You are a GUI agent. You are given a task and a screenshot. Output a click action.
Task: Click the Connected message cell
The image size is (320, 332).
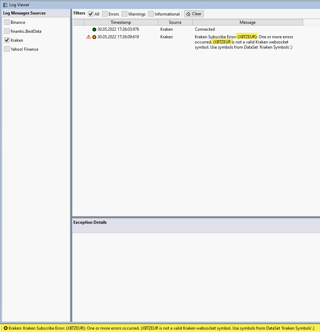coord(205,29)
